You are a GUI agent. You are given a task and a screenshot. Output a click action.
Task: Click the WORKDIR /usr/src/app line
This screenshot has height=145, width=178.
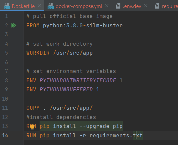click(60, 53)
